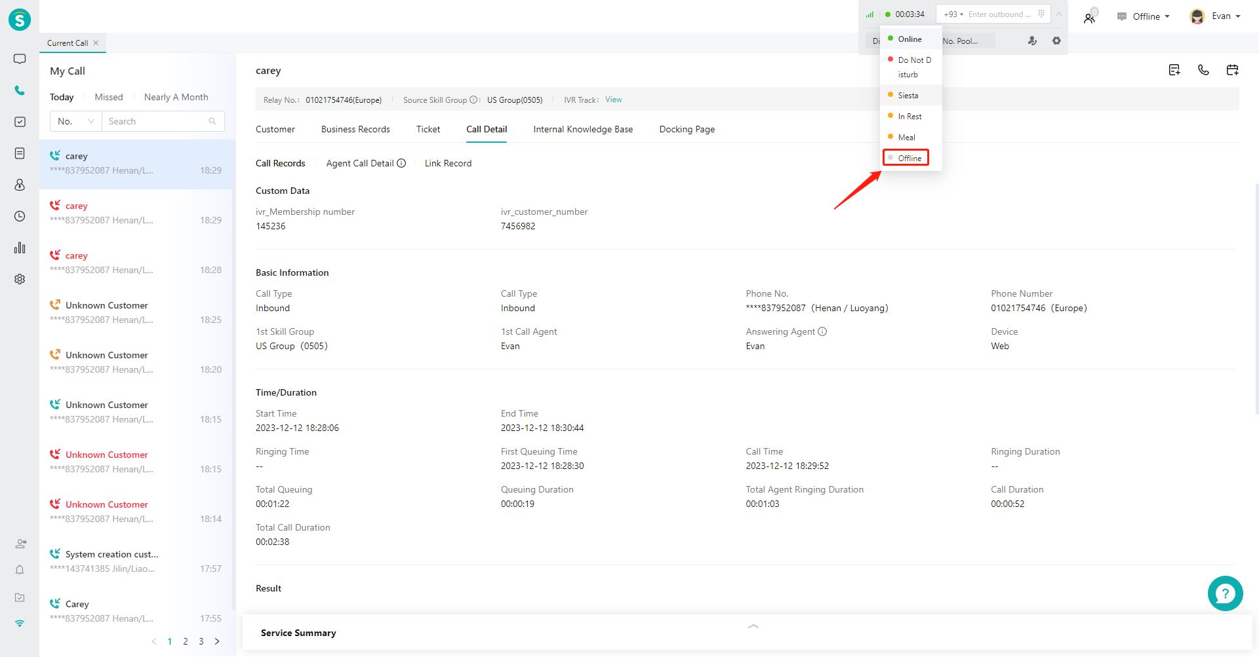Open the Carey call at 17:55

136,611
